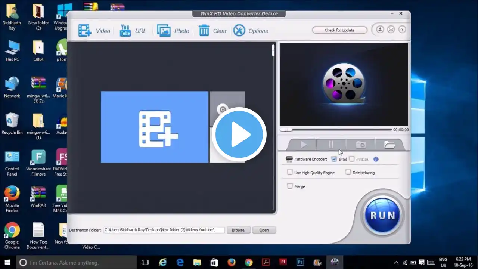Viewport: 478px width, 269px height.
Task: Click the email envelope icon
Action: coord(391,30)
